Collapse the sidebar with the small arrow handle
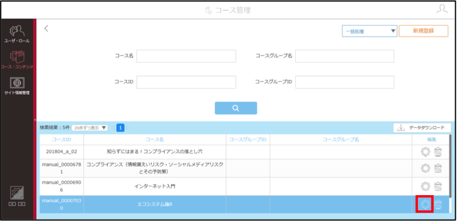This screenshot has height=222, width=457. point(34,120)
